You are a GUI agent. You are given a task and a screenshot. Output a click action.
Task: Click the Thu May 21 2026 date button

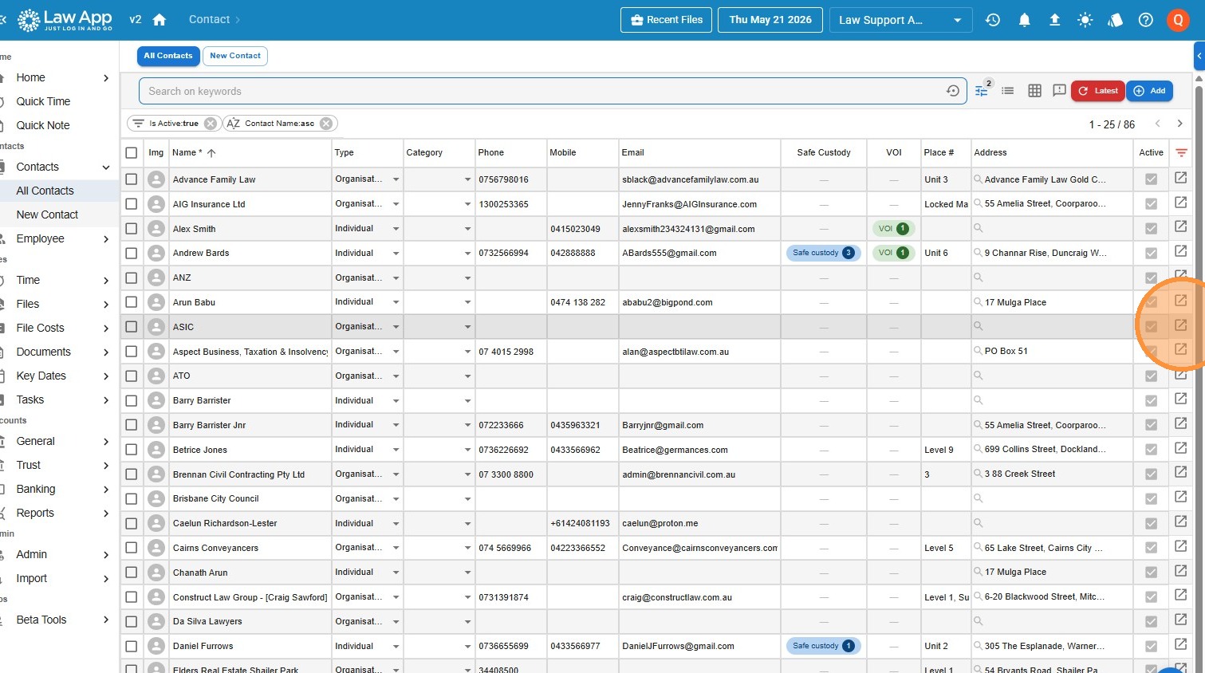pos(770,20)
